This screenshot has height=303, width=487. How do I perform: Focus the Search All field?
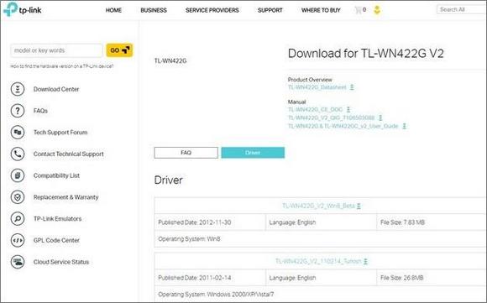(462, 9)
